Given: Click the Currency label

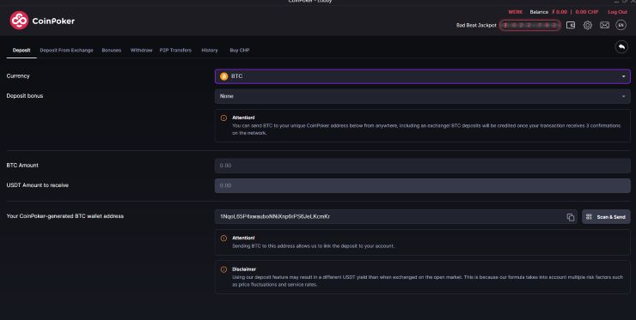Looking at the screenshot, I should point(18,75).
